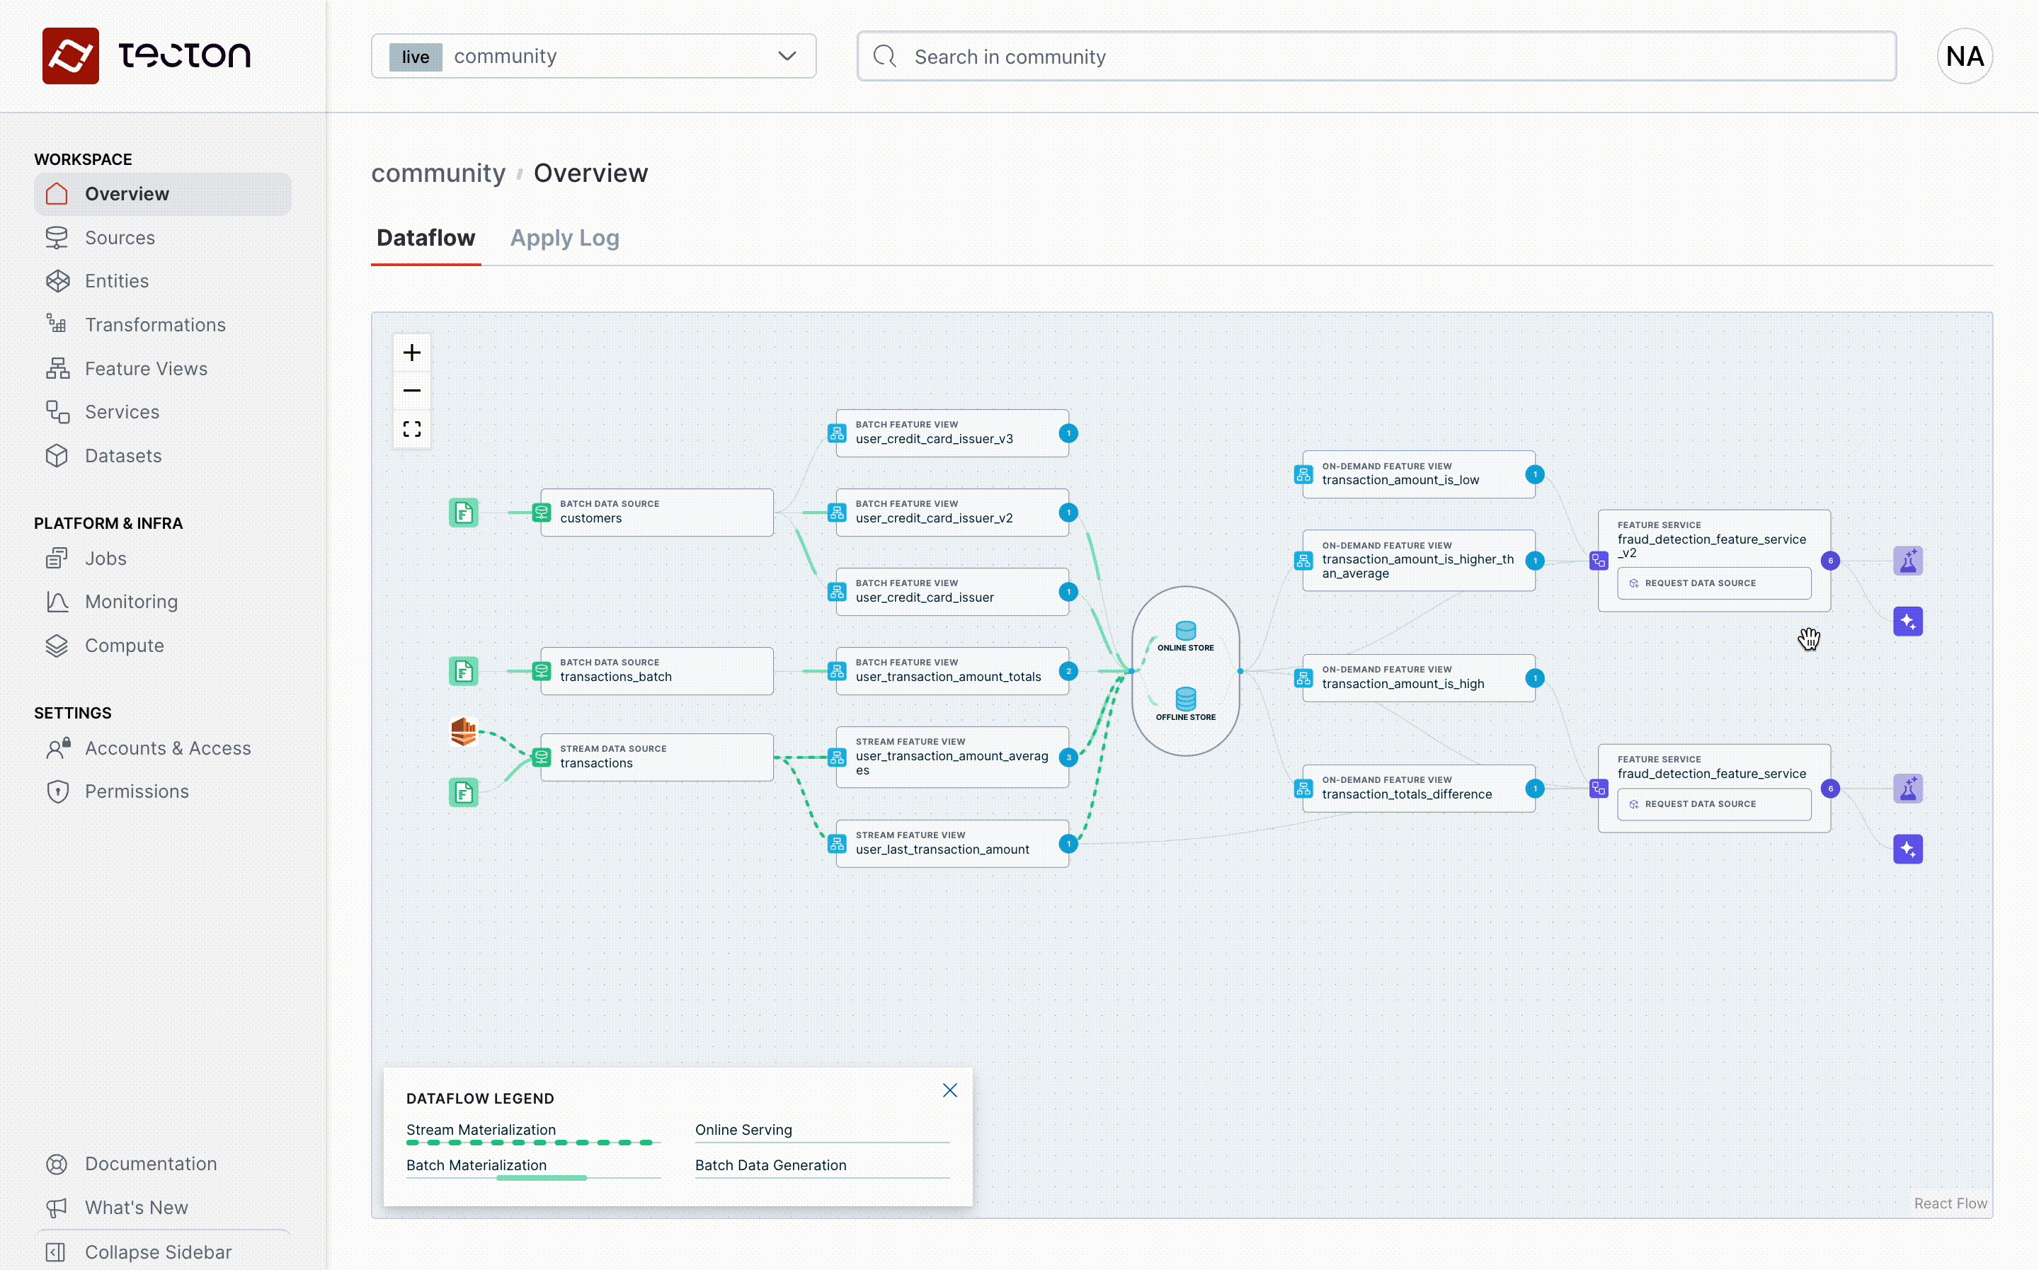Screen dimensions: 2039x1270
Task: Click Accounts & Access user icon
Action: [57, 748]
